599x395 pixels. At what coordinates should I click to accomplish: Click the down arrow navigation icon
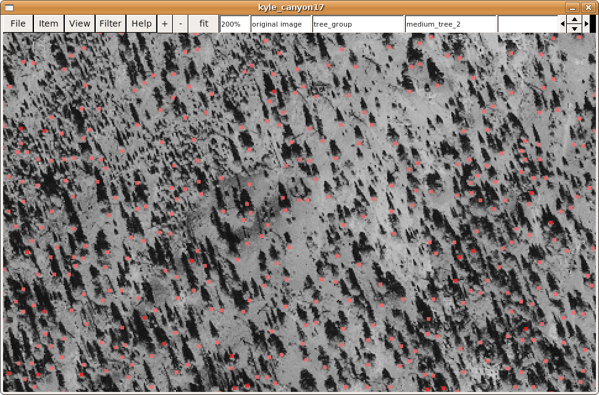pos(574,28)
